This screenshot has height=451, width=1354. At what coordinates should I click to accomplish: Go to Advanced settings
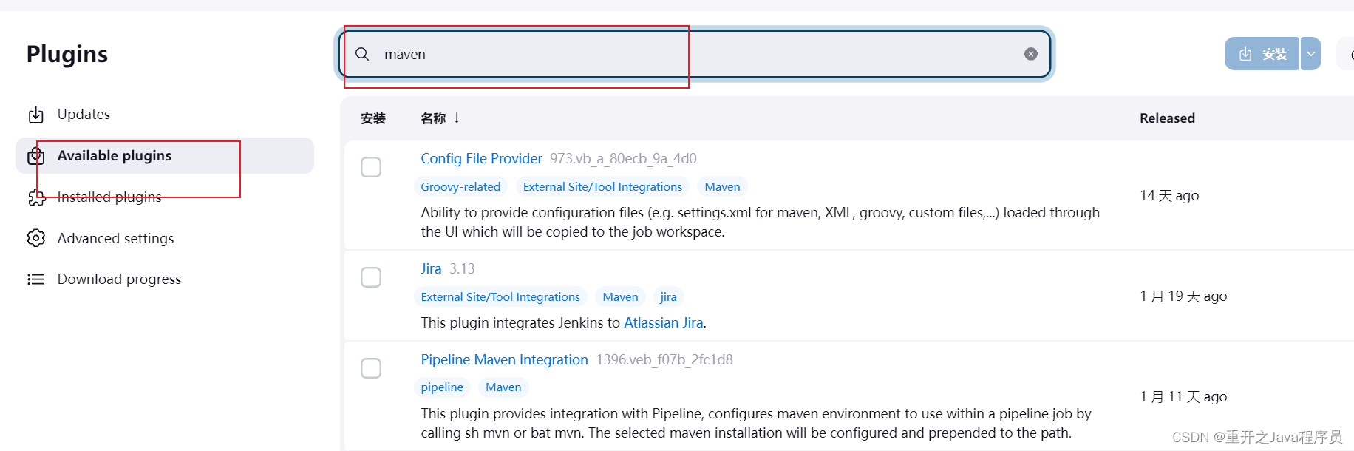[115, 238]
